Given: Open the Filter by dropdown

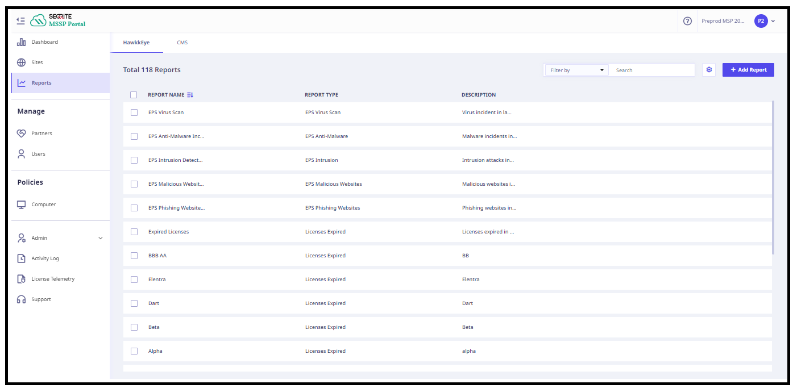Looking at the screenshot, I should click(577, 70).
